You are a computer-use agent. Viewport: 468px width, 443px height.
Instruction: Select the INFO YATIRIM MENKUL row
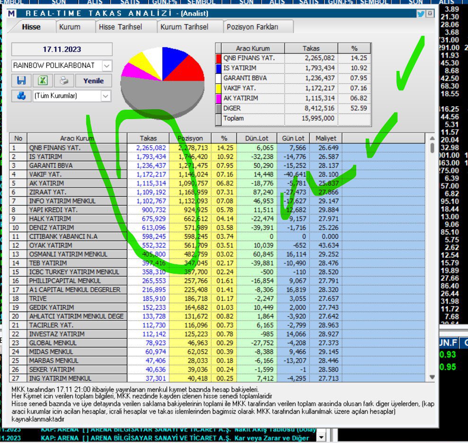coord(217,201)
